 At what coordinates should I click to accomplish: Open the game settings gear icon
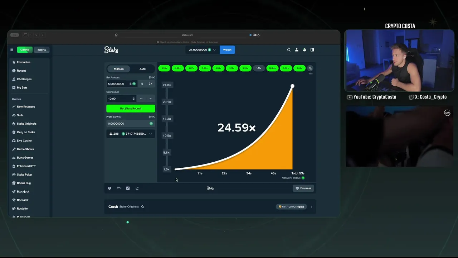click(x=109, y=188)
